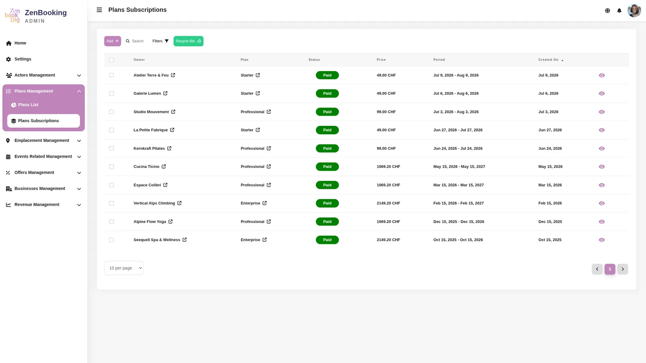The height and width of the screenshot is (363, 646).
Task: Click Paid status badge for Espace Colibri
Action: coord(327,185)
